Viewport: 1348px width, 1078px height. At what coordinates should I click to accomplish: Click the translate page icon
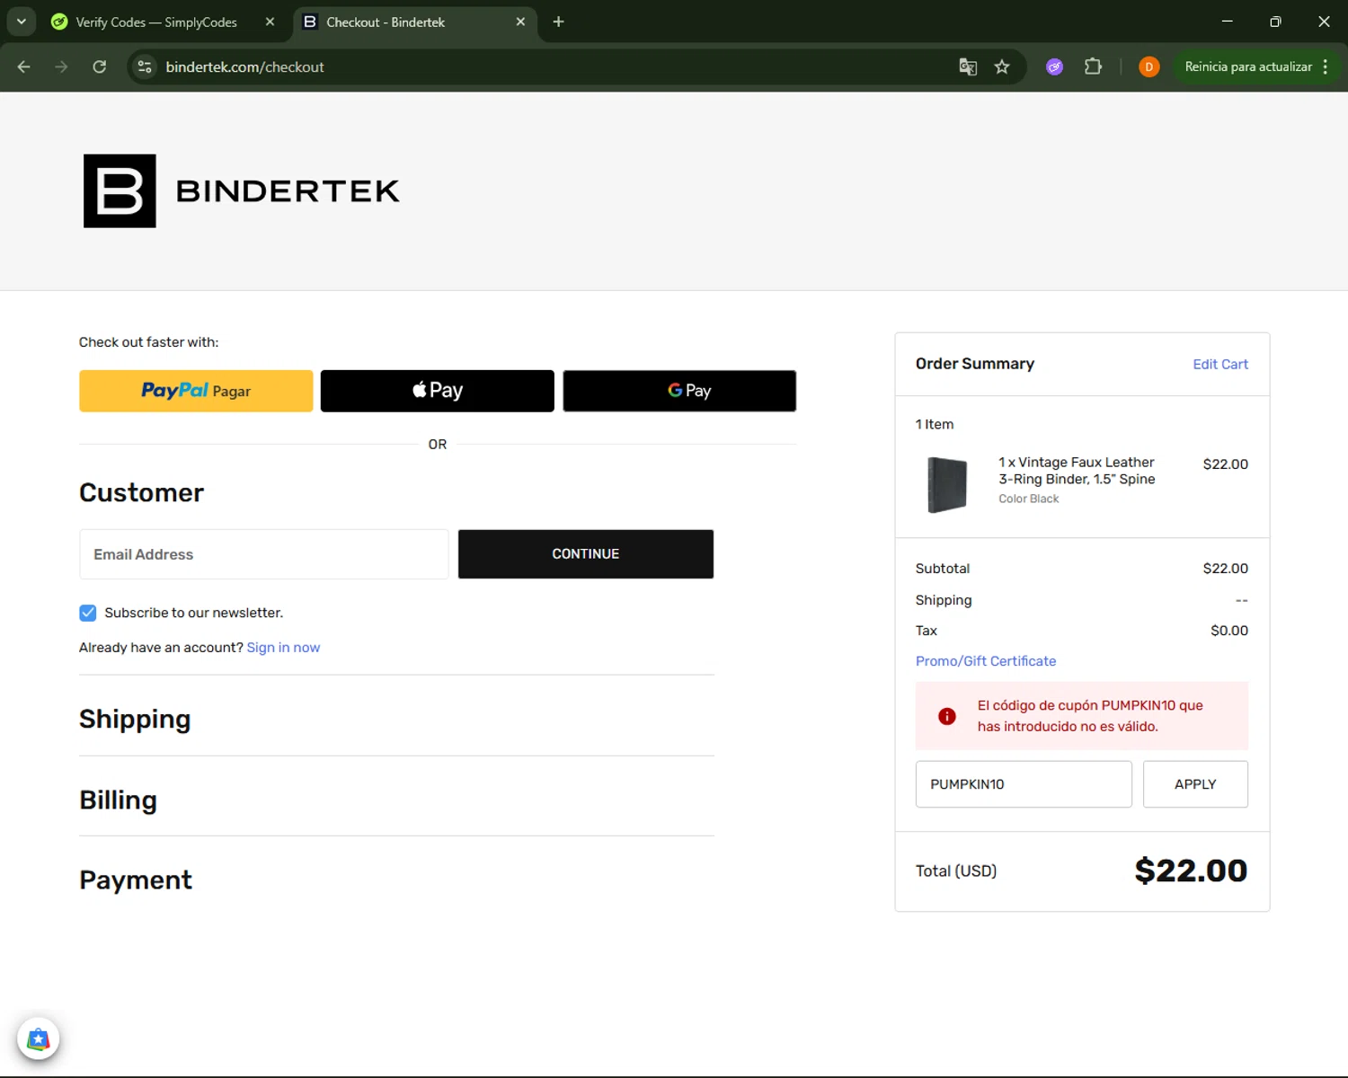click(968, 66)
